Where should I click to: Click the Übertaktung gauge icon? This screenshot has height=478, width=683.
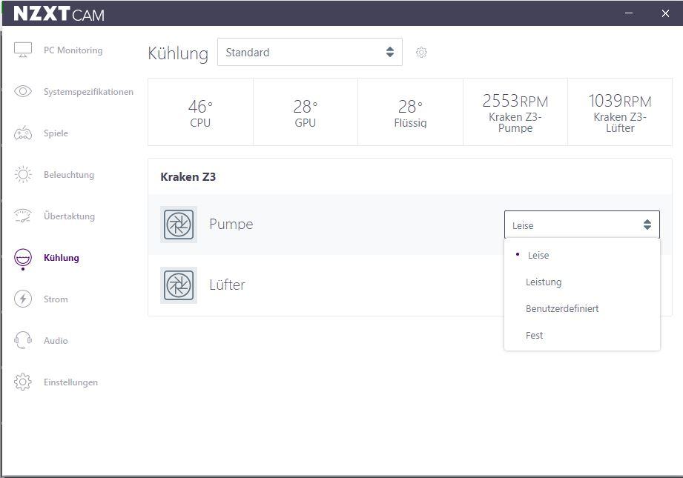coord(23,216)
